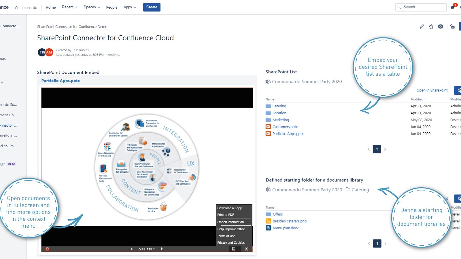Click Communardo Summer Party 2020 SharePoint list title
Screen dimensions: 461x259
[307, 81]
